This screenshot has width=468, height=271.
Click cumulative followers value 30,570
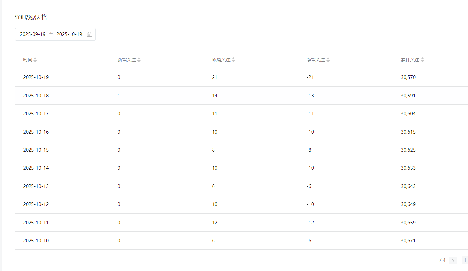click(408, 77)
